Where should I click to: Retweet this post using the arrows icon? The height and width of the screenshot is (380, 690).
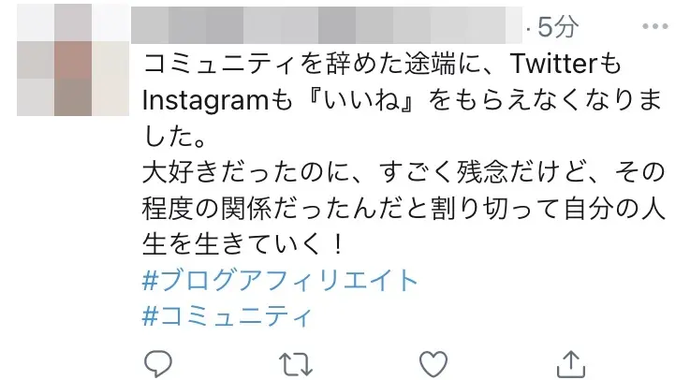click(x=296, y=365)
